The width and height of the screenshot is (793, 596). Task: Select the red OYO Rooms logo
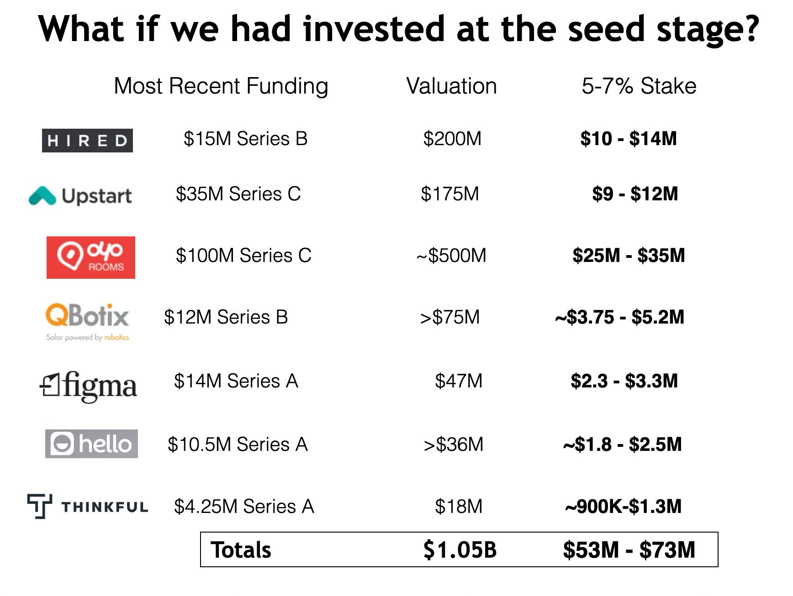click(91, 257)
